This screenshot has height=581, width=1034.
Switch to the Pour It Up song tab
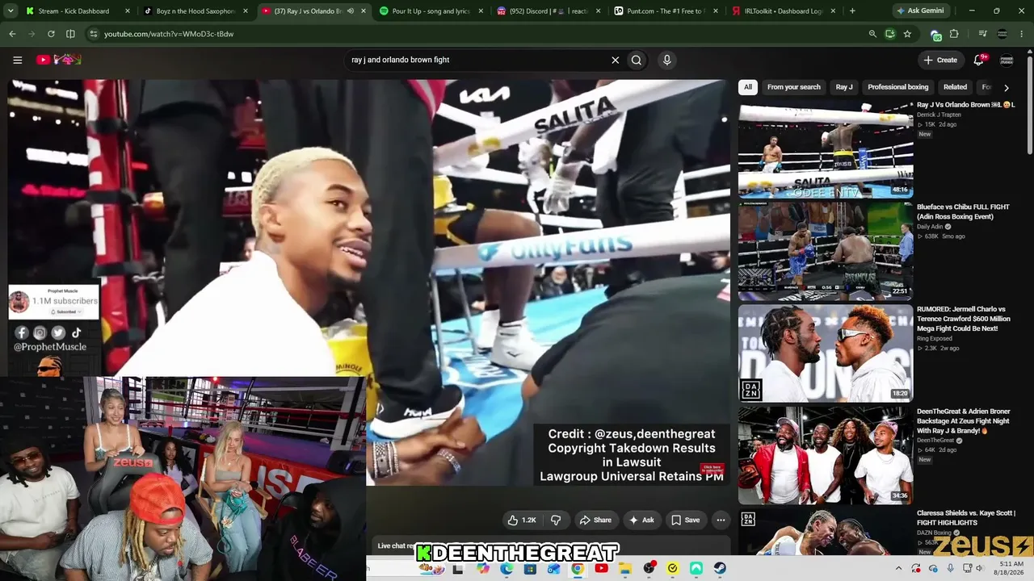(x=432, y=11)
